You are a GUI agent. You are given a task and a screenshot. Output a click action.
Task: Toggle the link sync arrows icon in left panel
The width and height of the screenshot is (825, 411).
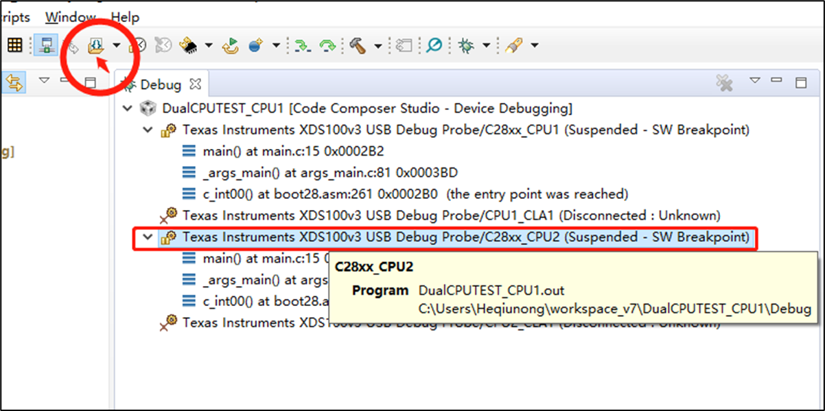coord(14,84)
